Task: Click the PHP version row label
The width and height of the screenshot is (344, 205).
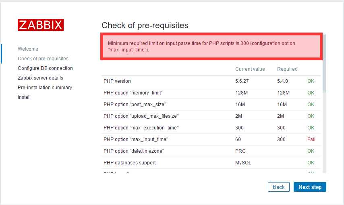Action: pyautogui.click(x=117, y=81)
